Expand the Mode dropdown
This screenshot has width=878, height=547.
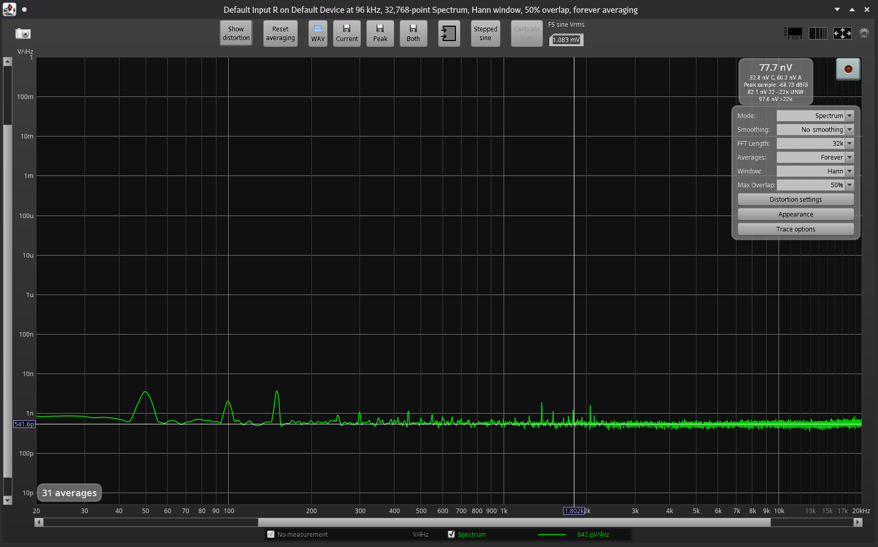[849, 115]
